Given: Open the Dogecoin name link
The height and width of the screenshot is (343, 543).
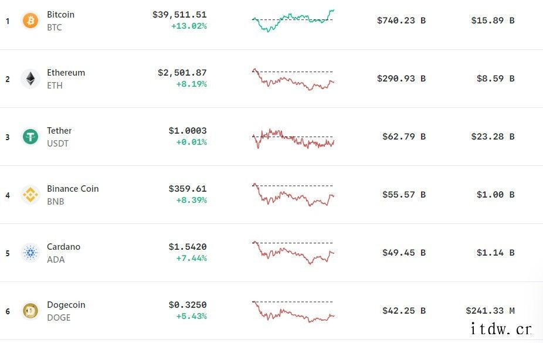Looking at the screenshot, I should 66,305.
